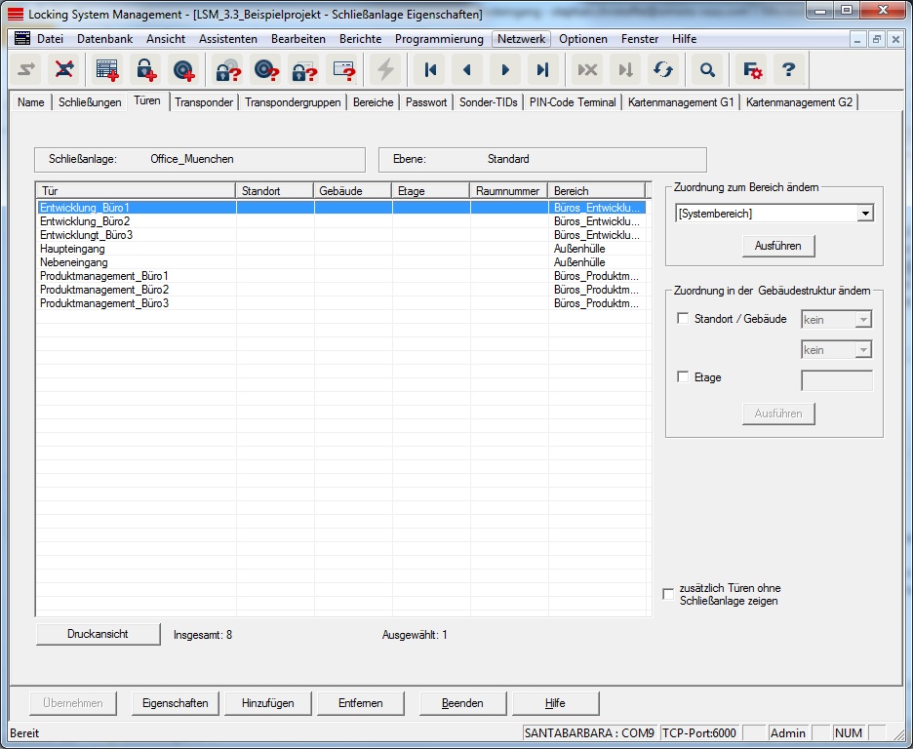Check zusätzlich Türen ohne Schließanlage zeigen
The image size is (913, 749).
click(668, 594)
